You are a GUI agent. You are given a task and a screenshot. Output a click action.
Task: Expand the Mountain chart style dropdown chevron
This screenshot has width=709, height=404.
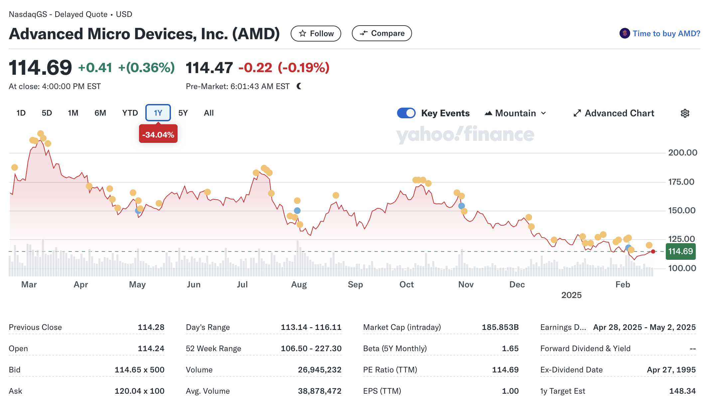[x=543, y=113]
